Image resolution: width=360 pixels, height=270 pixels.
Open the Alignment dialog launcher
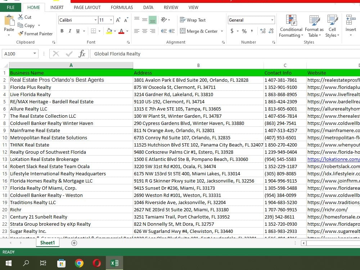(223, 42)
